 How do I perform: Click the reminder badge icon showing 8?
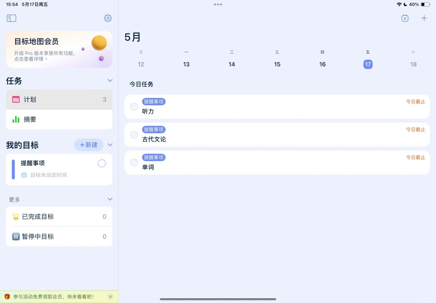pyautogui.click(x=405, y=18)
